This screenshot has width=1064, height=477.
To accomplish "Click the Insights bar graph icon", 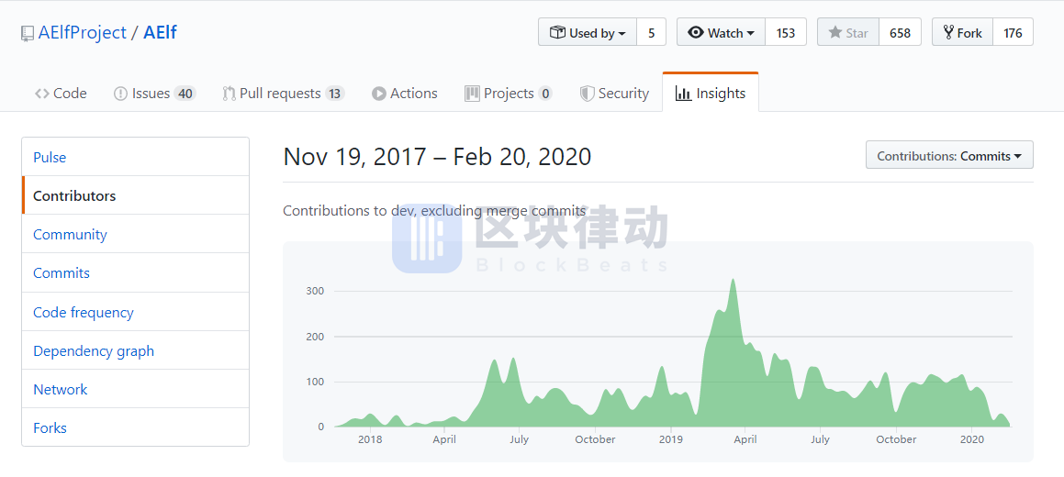I will [683, 94].
